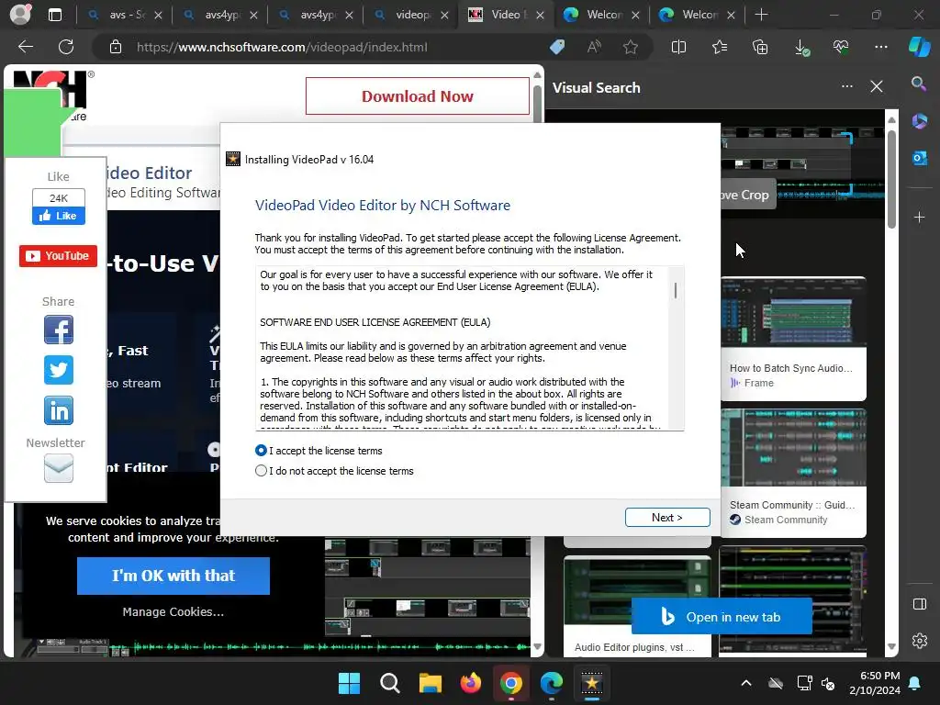940x705 pixels.
Task: Show hidden system tray icons
Action: (x=745, y=683)
